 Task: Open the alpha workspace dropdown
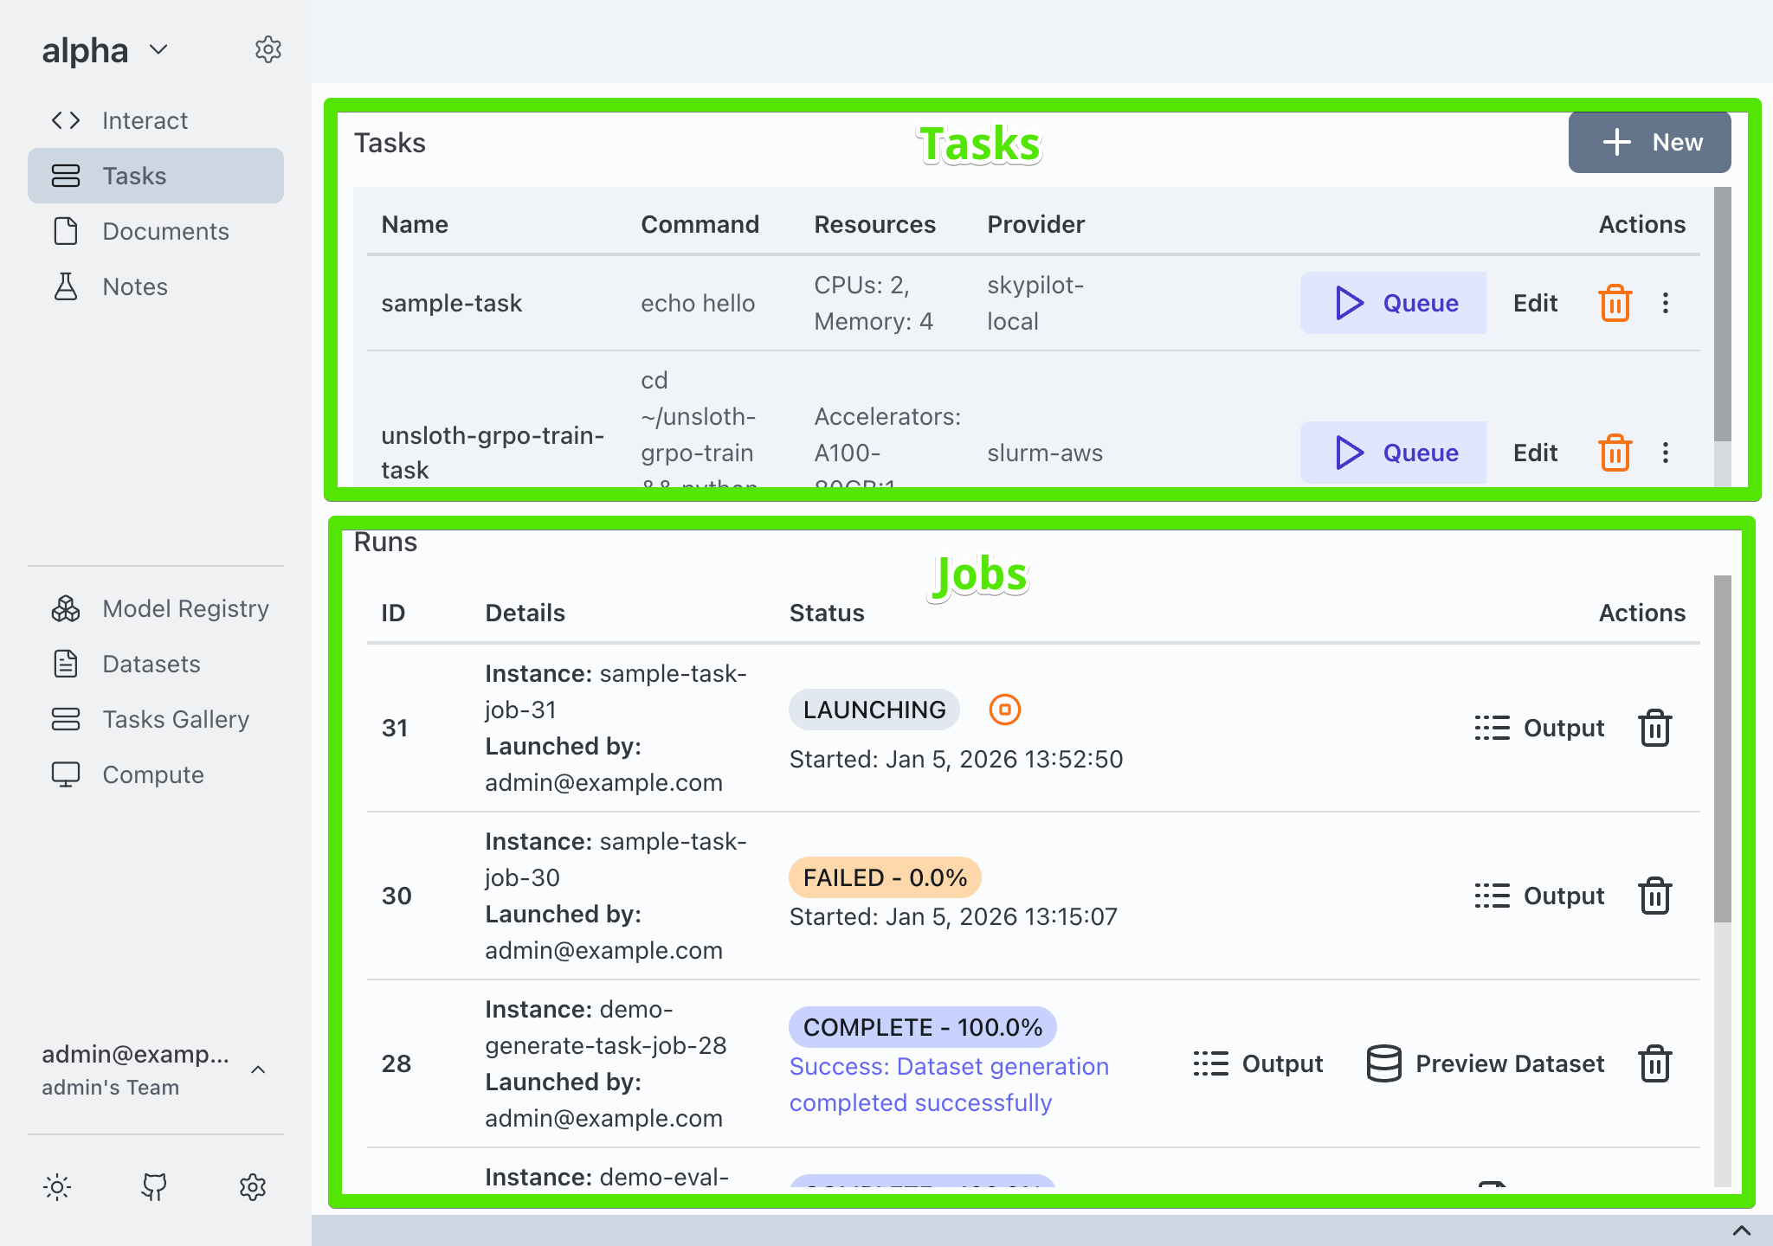158,49
